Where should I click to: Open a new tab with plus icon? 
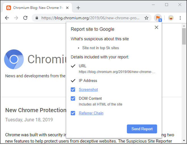click(x=78, y=8)
